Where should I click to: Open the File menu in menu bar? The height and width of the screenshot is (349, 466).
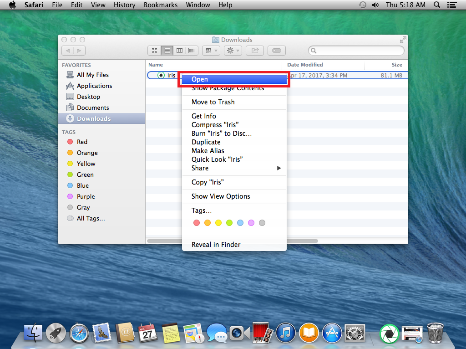(x=57, y=5)
